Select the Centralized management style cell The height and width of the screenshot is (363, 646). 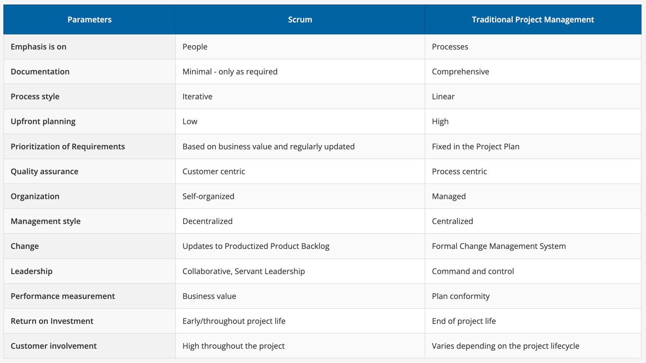coord(452,221)
